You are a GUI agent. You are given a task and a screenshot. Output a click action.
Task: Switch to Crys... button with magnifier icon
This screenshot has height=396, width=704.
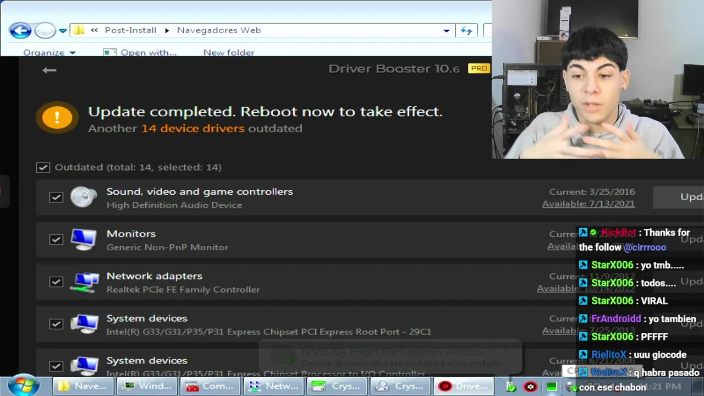(400, 386)
